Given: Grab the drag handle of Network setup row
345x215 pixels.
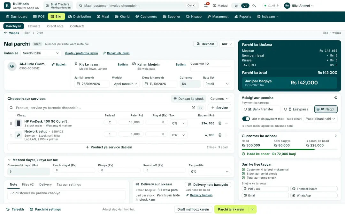Looking at the screenshot, I should 11,135.
